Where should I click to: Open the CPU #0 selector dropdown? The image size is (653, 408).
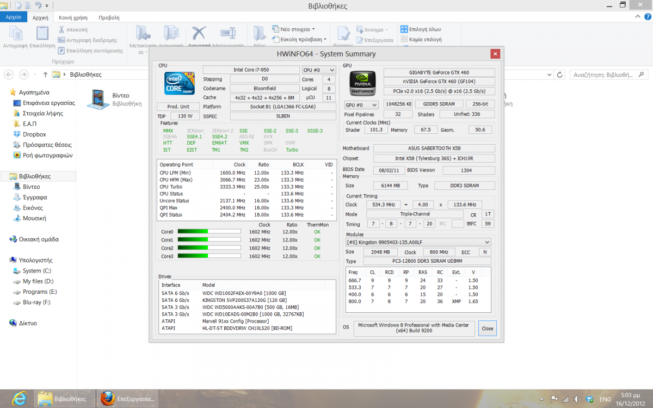[318, 70]
